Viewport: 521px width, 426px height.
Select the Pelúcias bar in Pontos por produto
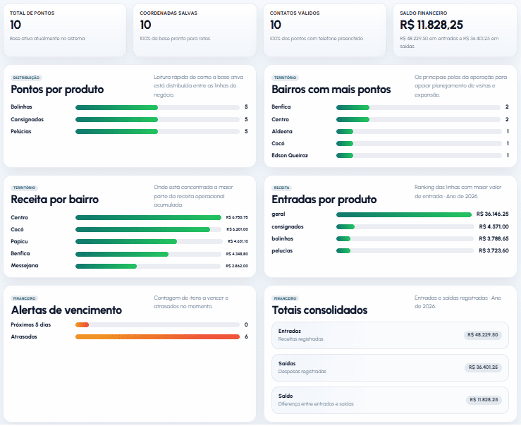click(157, 132)
